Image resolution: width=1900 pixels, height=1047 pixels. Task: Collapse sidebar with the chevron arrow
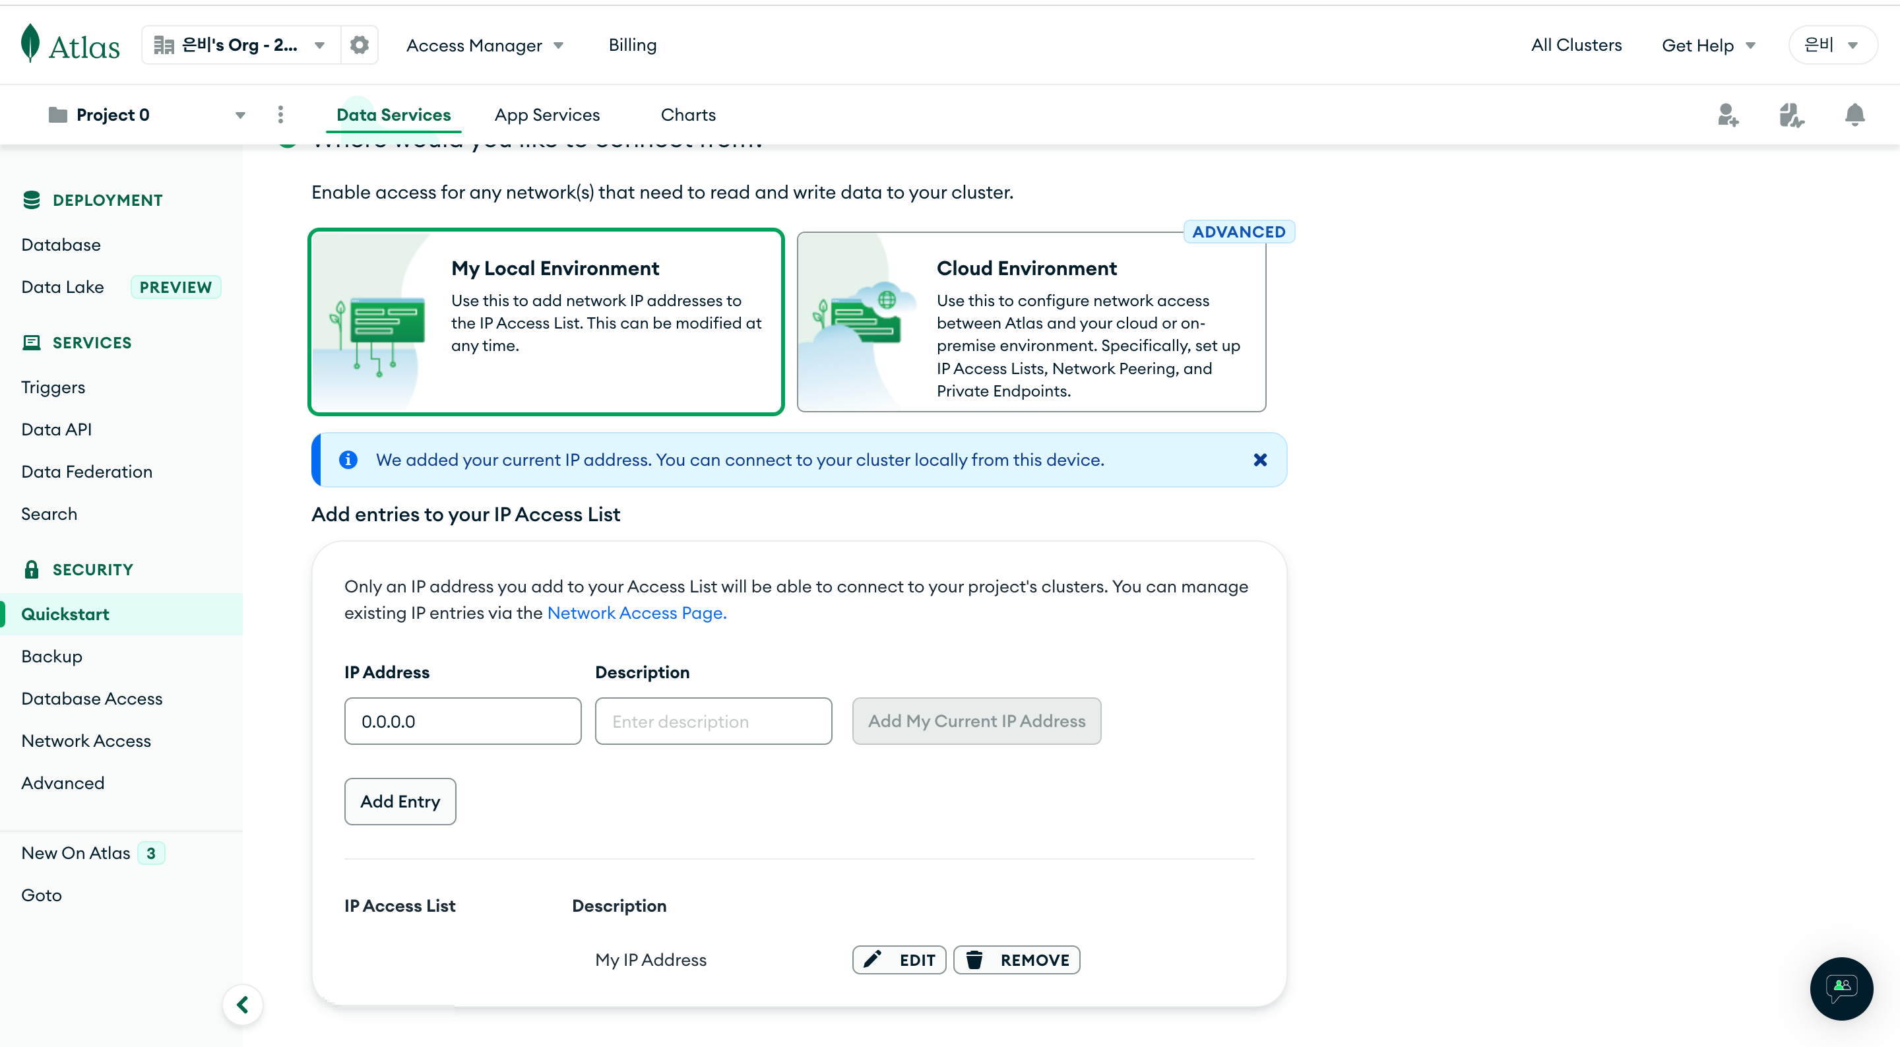pos(243,1004)
